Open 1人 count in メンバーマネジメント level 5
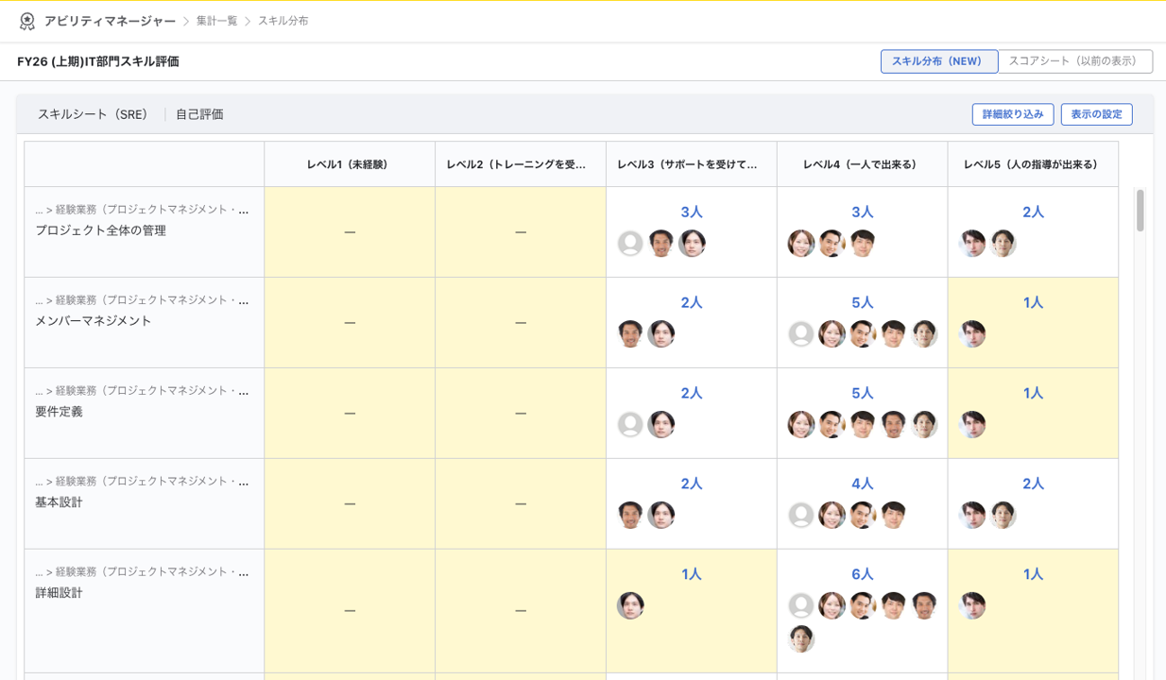The image size is (1166, 680). point(1034,303)
